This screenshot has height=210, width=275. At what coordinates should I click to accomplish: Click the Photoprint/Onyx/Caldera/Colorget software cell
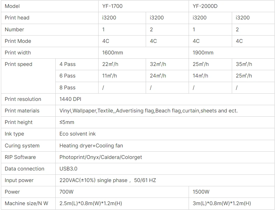coord(165,157)
